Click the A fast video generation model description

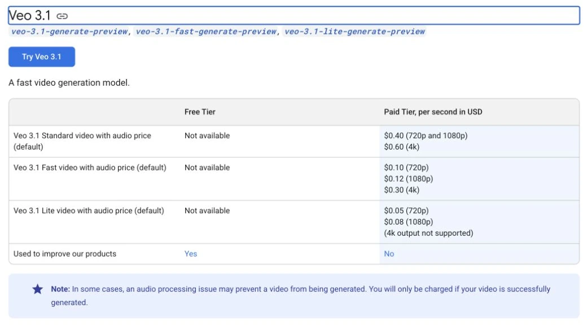point(69,83)
